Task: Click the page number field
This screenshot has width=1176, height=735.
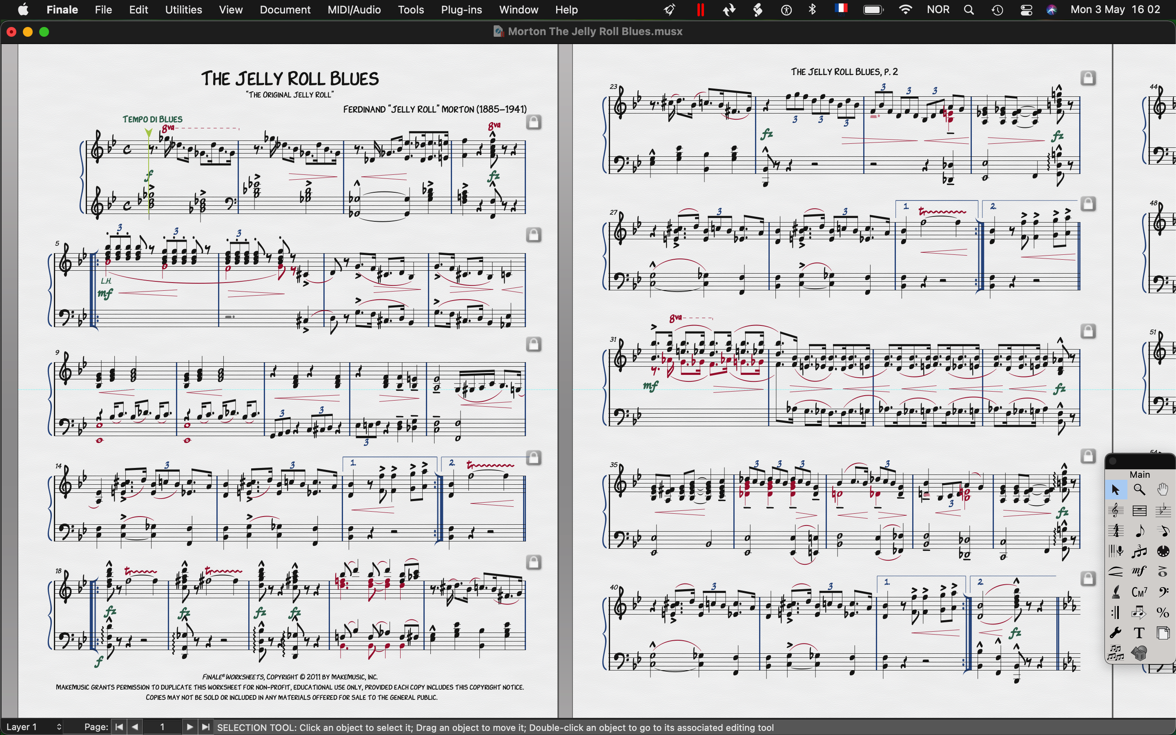Action: [163, 727]
